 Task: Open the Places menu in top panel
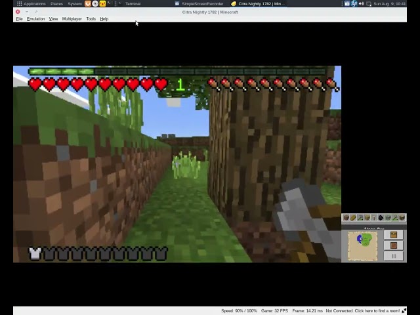coord(56,4)
